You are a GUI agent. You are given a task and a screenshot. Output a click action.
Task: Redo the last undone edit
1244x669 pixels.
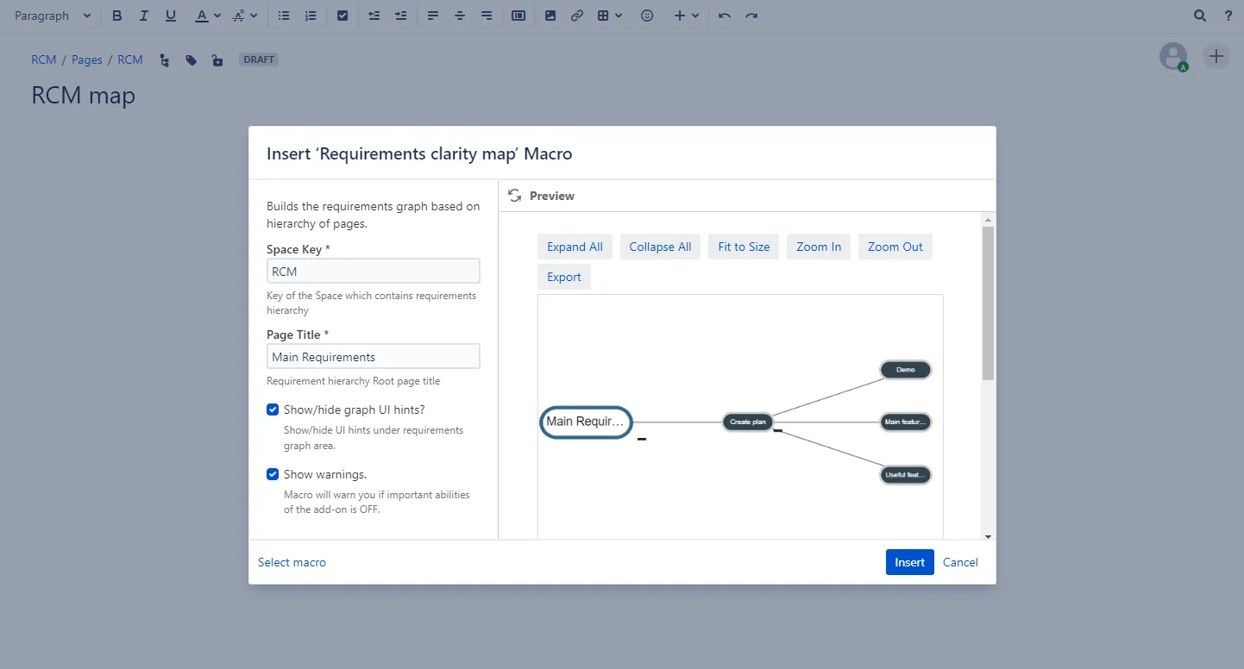pos(751,16)
